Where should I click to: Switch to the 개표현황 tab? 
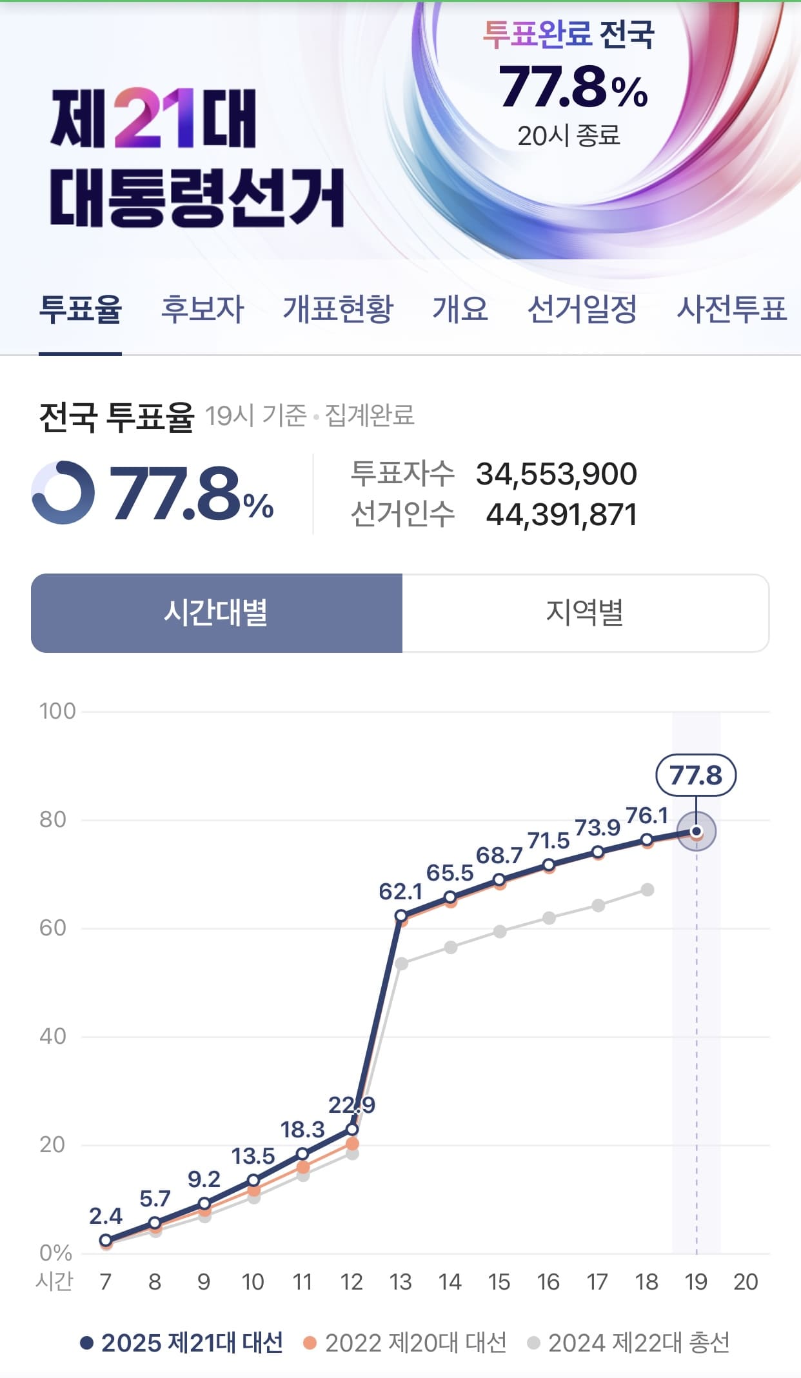pyautogui.click(x=338, y=308)
